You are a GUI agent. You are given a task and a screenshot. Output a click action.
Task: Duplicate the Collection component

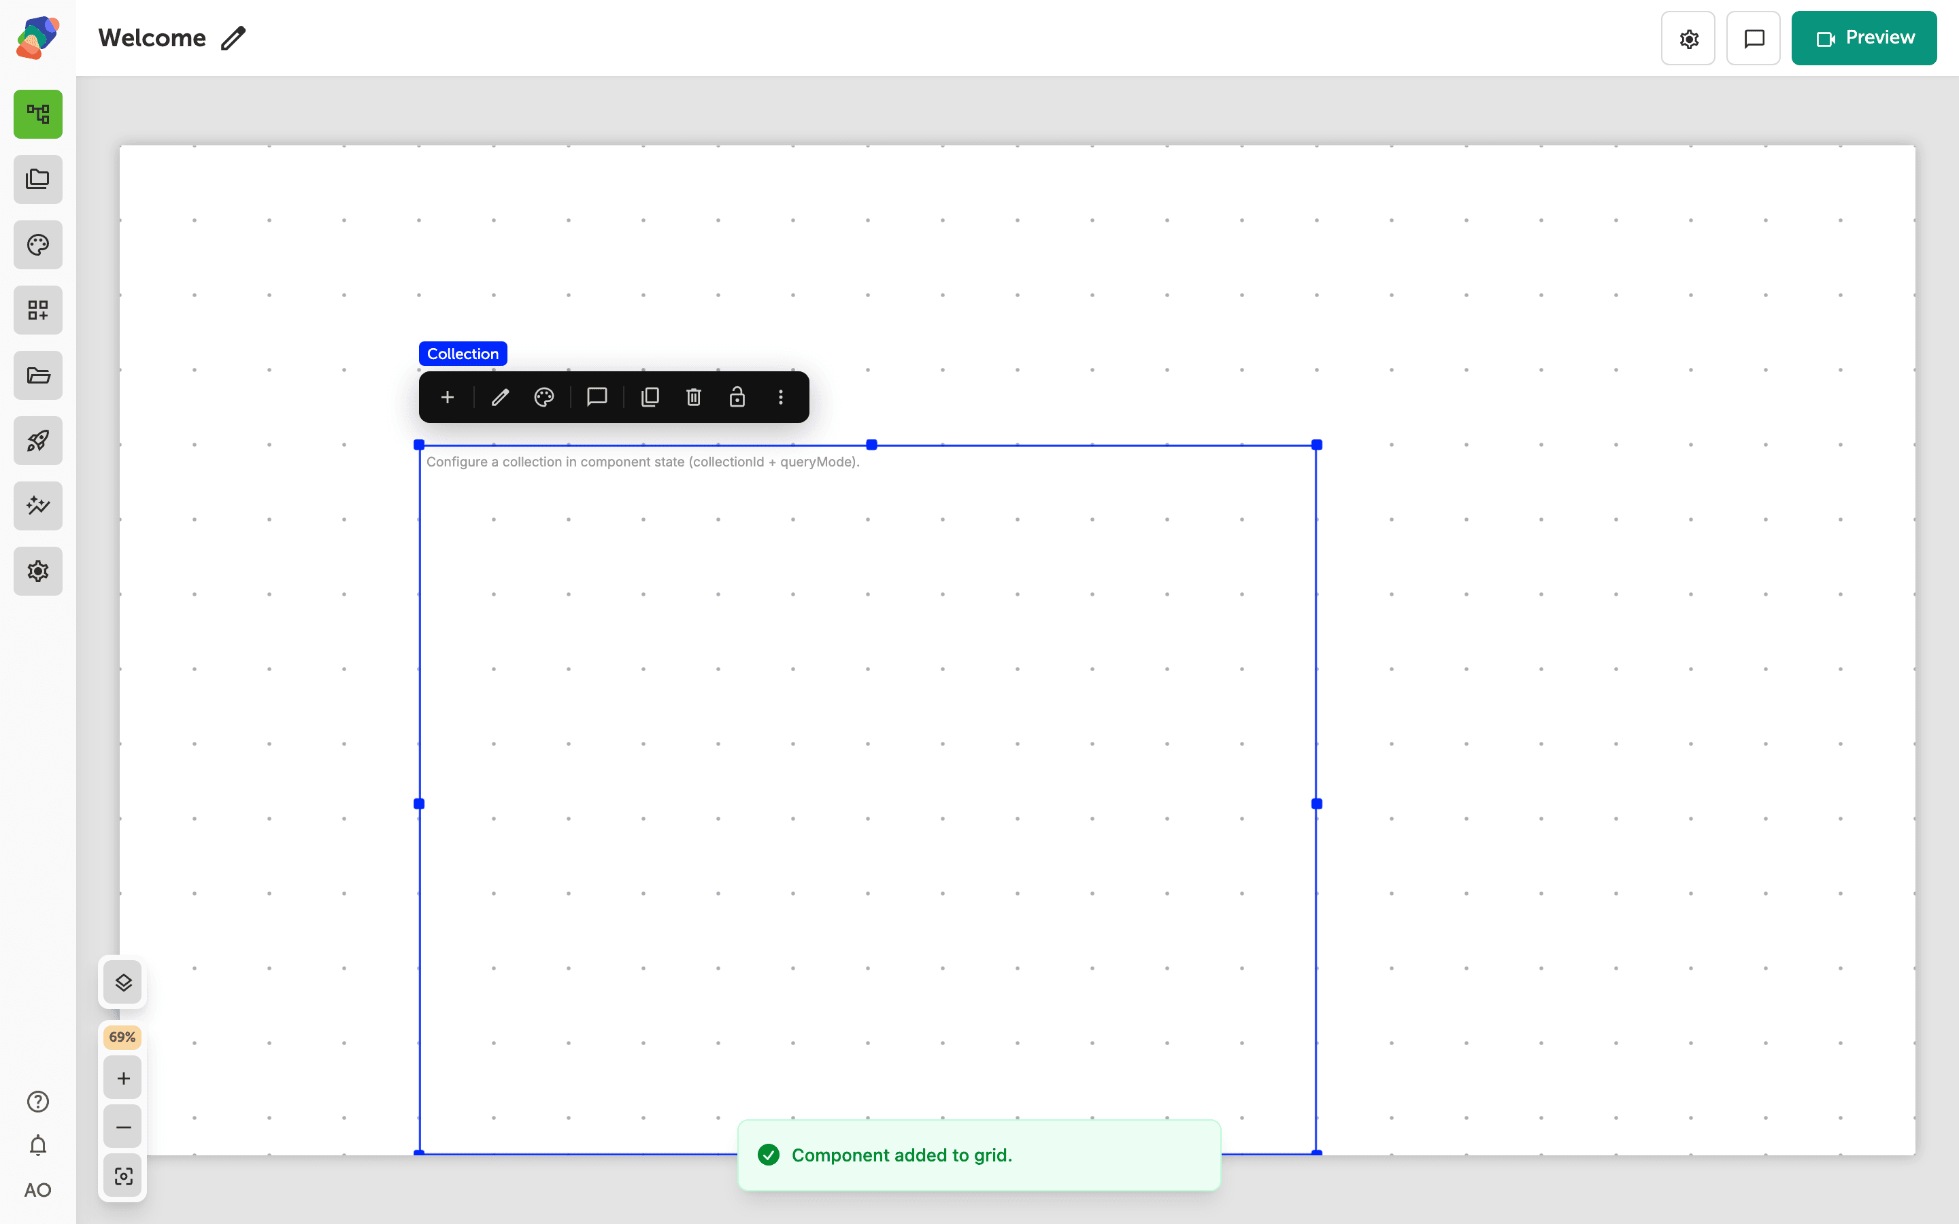coord(650,396)
